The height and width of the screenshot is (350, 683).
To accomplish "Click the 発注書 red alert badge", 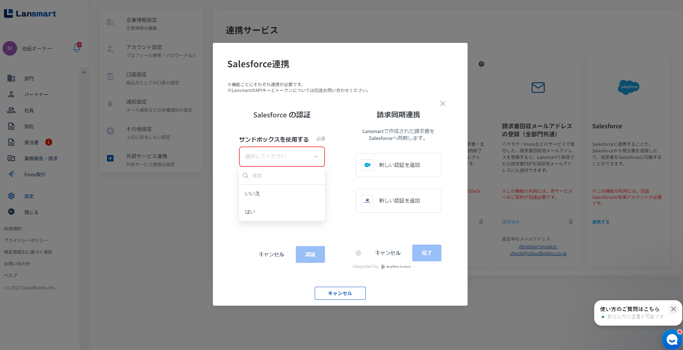I will (x=49, y=142).
